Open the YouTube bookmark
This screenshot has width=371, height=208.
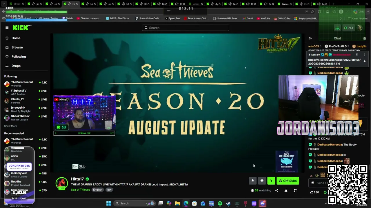pos(263,18)
